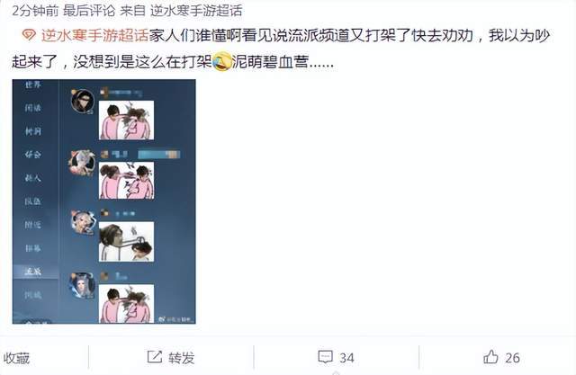Click the 转发 text label
Screen dimensions: 576x375
[182, 358]
